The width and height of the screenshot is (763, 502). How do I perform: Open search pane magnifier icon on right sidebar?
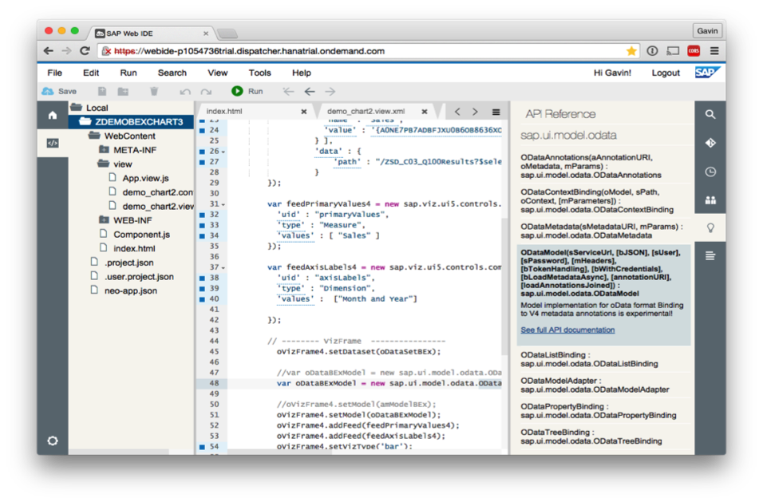point(710,114)
